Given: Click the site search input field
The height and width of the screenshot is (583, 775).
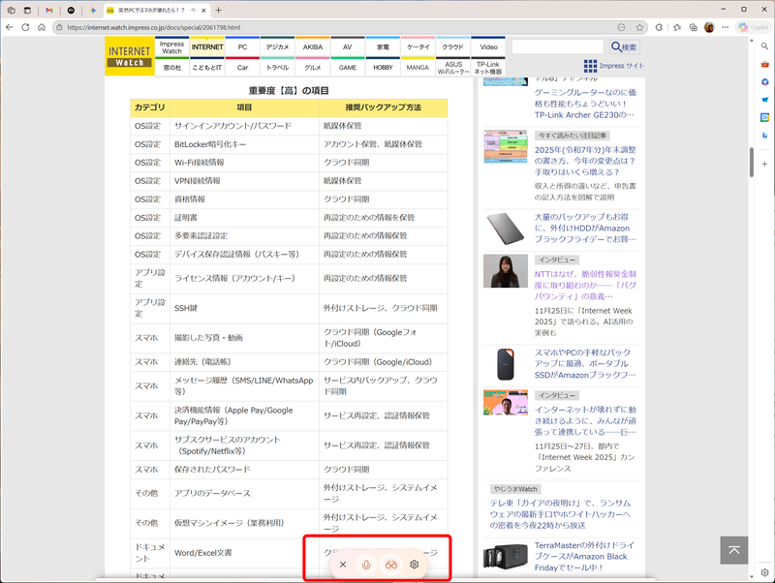Looking at the screenshot, I should 558,46.
